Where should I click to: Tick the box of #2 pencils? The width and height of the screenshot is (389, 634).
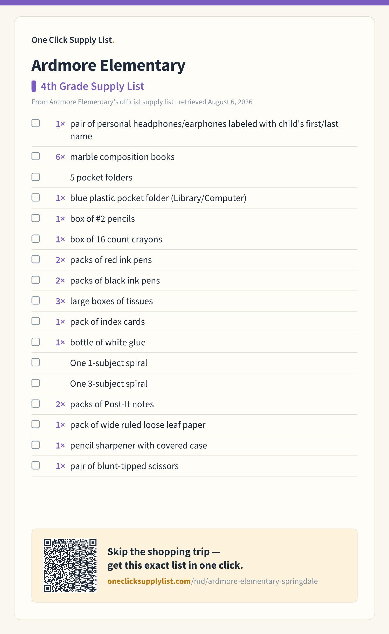(x=36, y=218)
